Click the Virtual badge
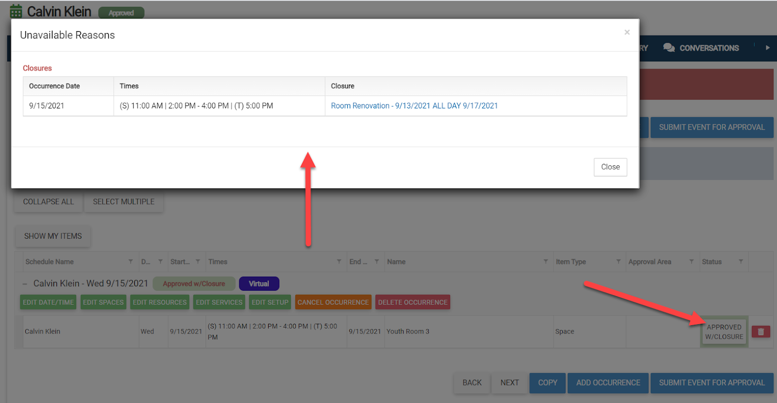The width and height of the screenshot is (777, 403). click(259, 284)
